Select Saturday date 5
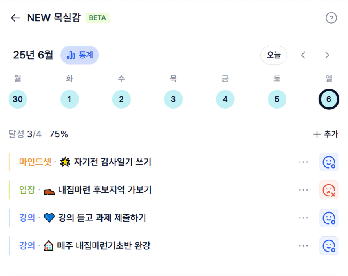The image size is (348, 276). [x=277, y=99]
